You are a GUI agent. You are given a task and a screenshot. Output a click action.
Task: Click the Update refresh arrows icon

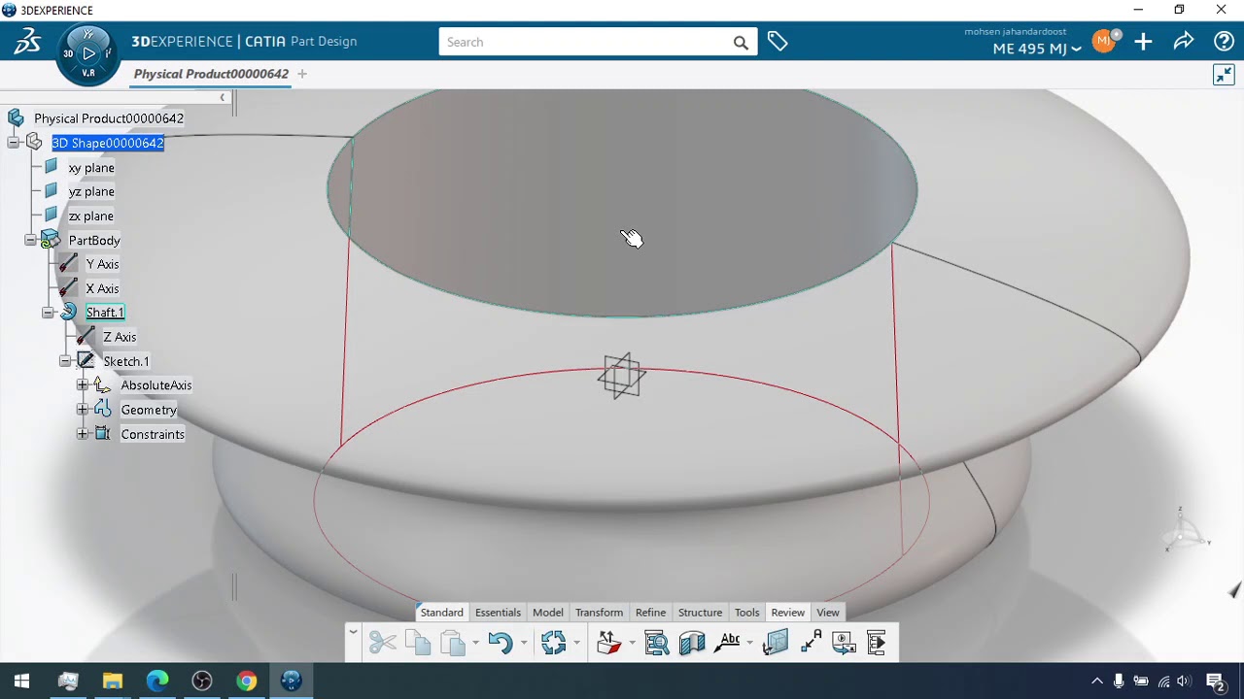(x=554, y=643)
